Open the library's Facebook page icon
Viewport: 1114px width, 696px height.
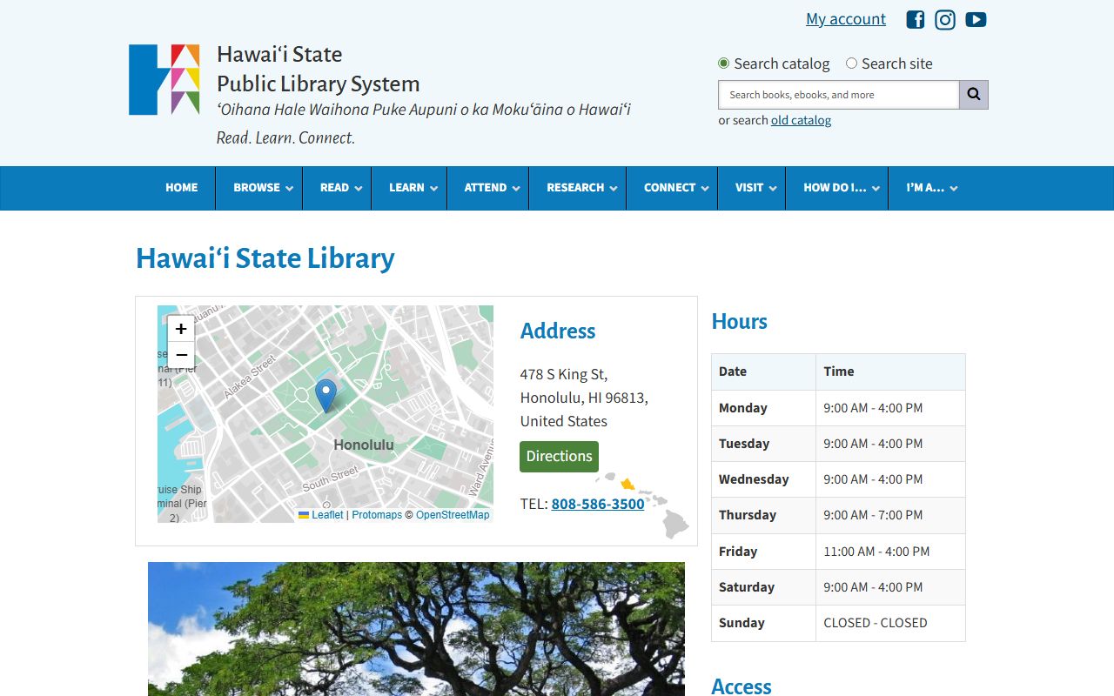coord(915,19)
